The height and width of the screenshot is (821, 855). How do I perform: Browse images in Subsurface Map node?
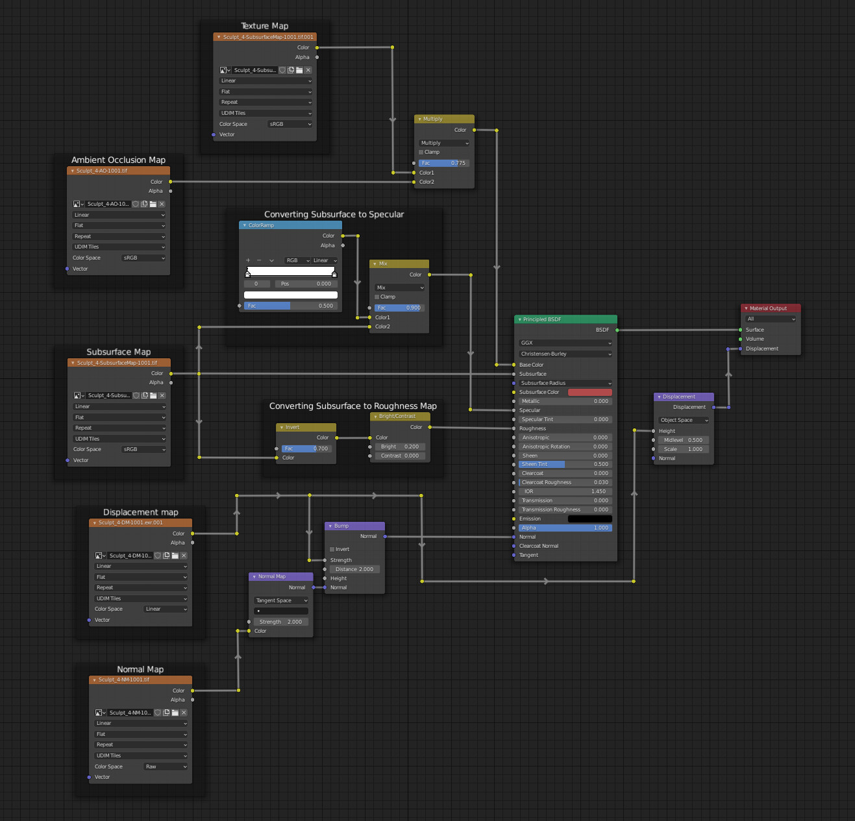(x=79, y=395)
